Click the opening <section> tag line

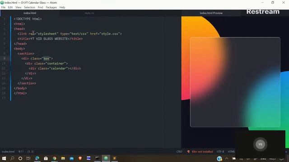pos(26,54)
